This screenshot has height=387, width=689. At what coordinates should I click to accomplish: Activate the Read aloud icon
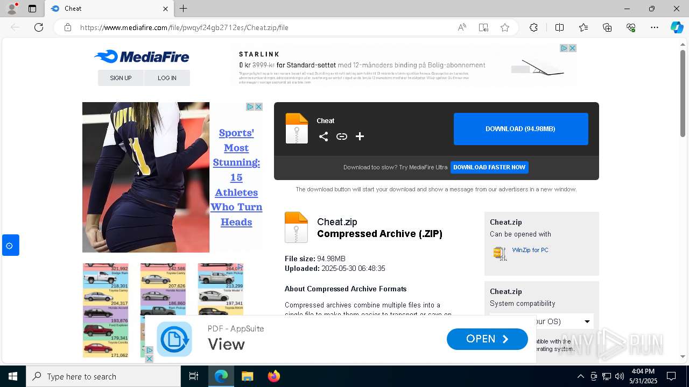[x=462, y=27]
